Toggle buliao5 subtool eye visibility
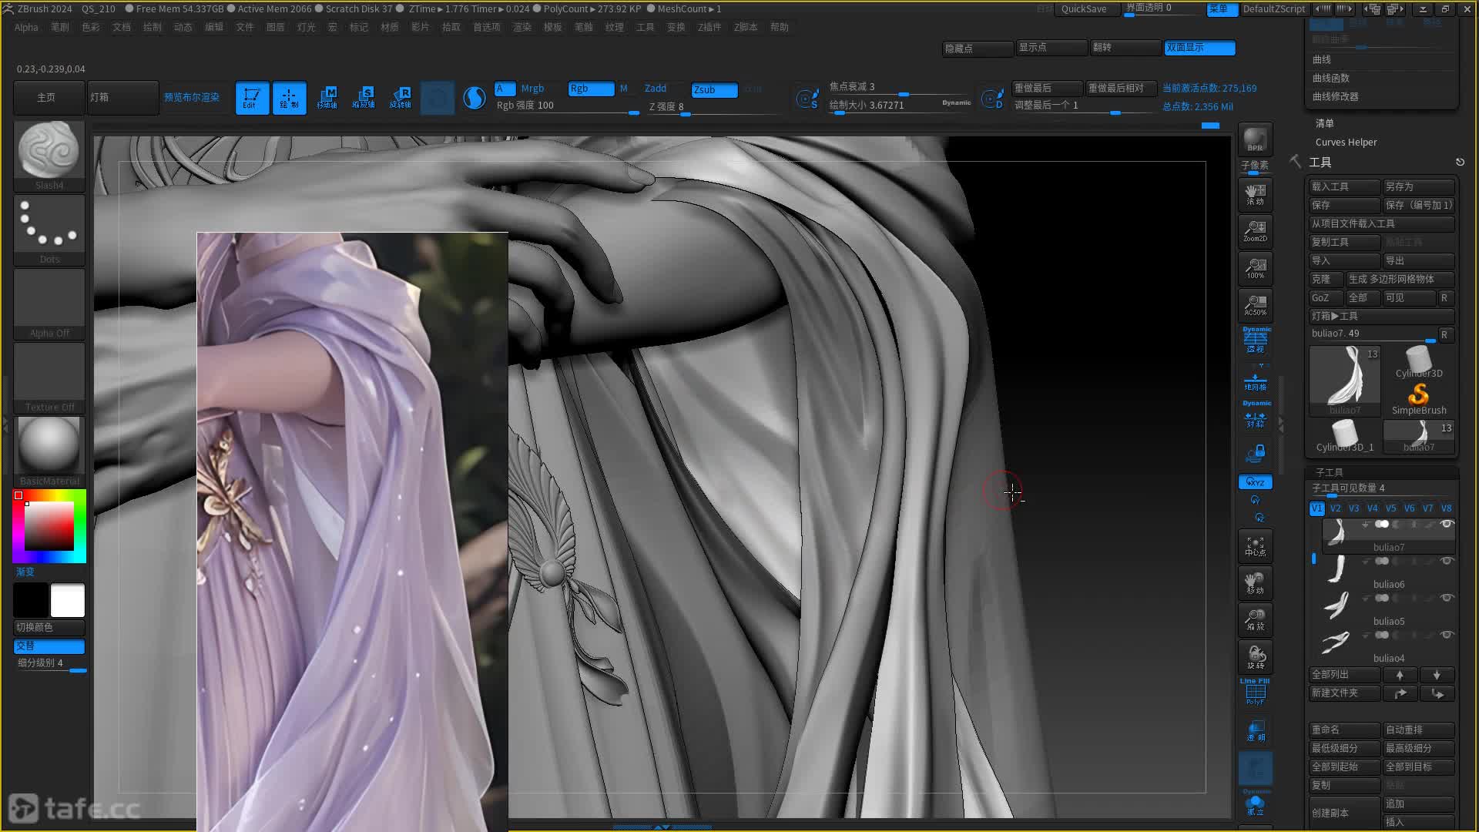 [x=1447, y=599]
